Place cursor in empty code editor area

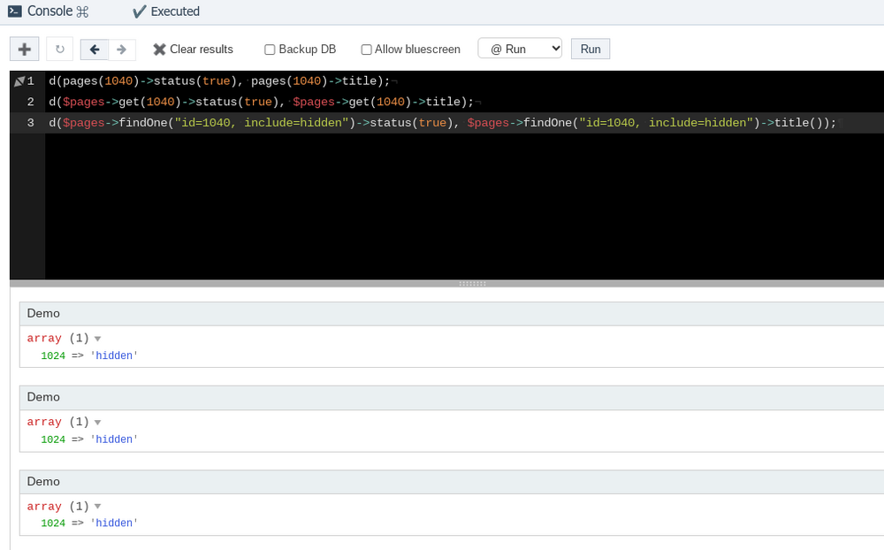click(x=442, y=212)
